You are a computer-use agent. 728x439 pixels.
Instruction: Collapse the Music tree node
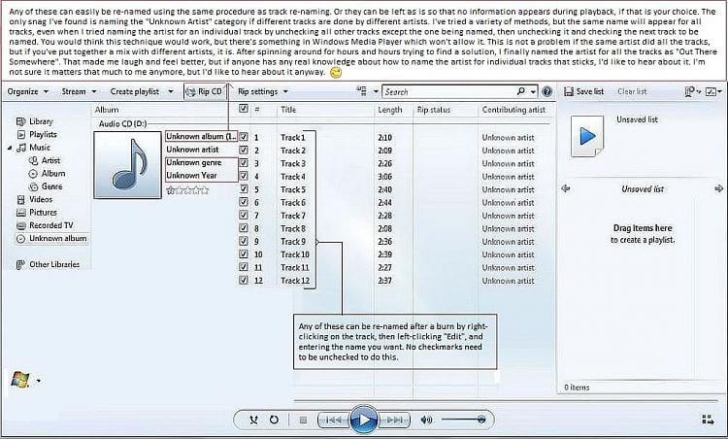click(10, 148)
